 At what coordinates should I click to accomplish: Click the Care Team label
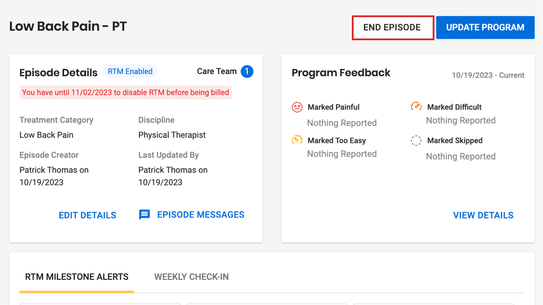217,71
